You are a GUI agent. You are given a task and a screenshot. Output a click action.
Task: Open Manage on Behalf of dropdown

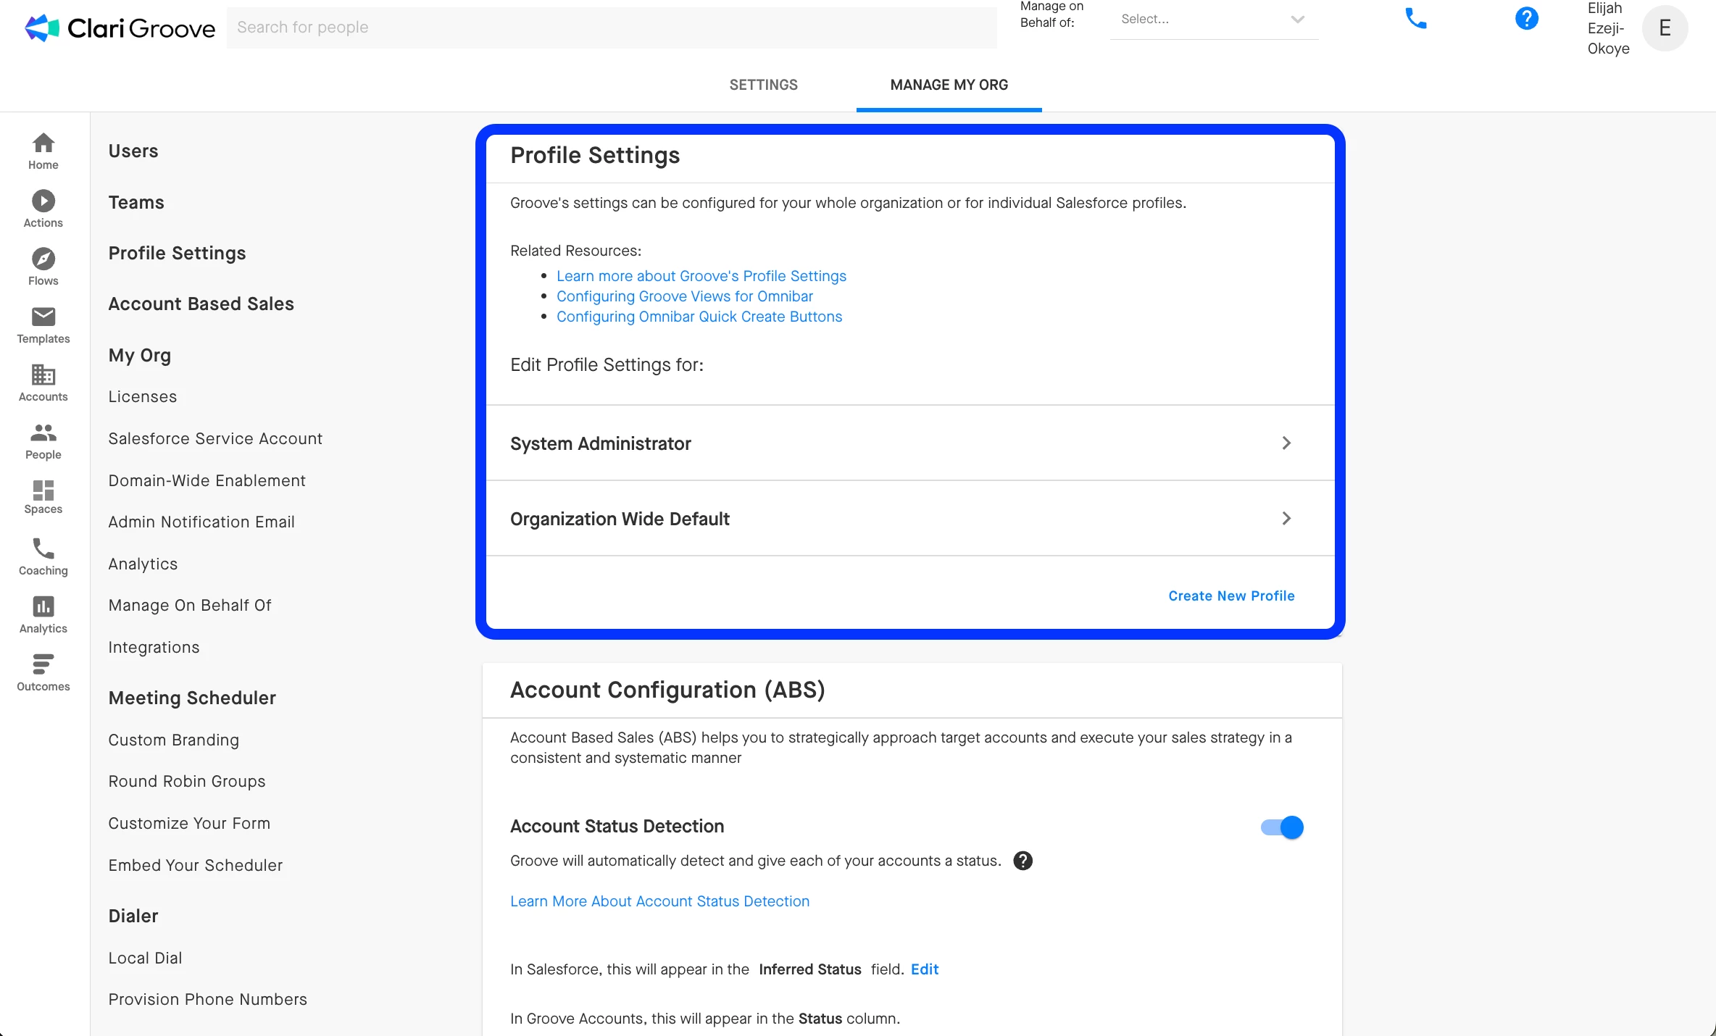(1214, 20)
